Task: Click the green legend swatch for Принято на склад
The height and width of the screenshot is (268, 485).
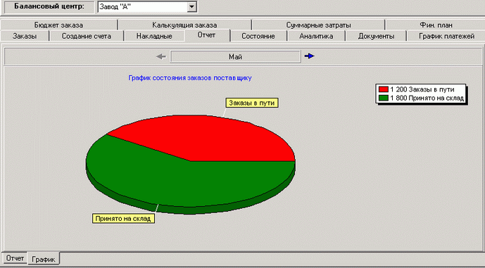Action: (x=383, y=98)
